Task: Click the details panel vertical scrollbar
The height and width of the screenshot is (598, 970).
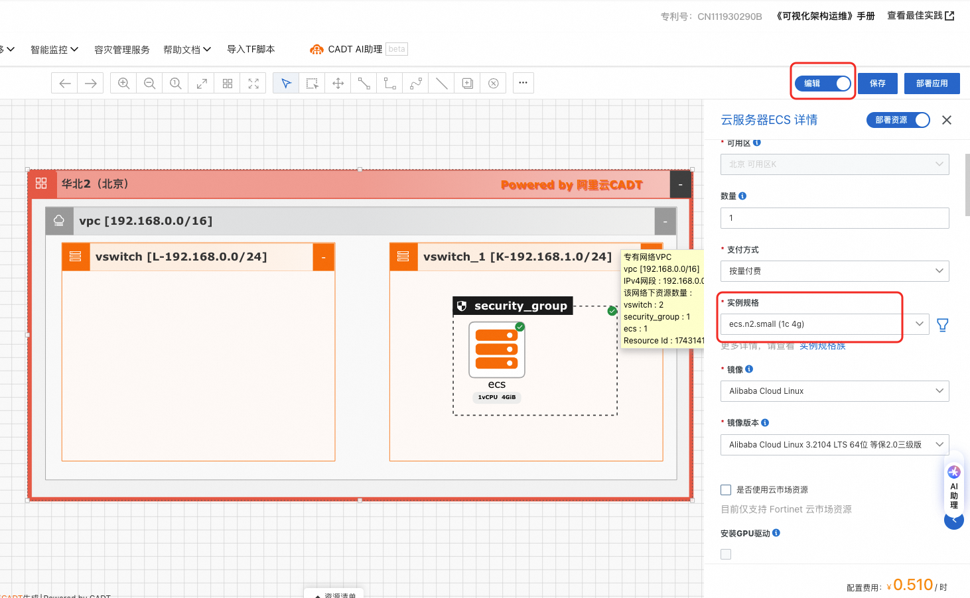Action: coord(967,185)
